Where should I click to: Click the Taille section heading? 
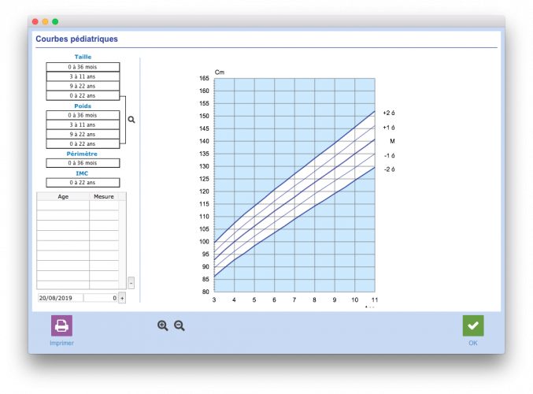pos(83,57)
